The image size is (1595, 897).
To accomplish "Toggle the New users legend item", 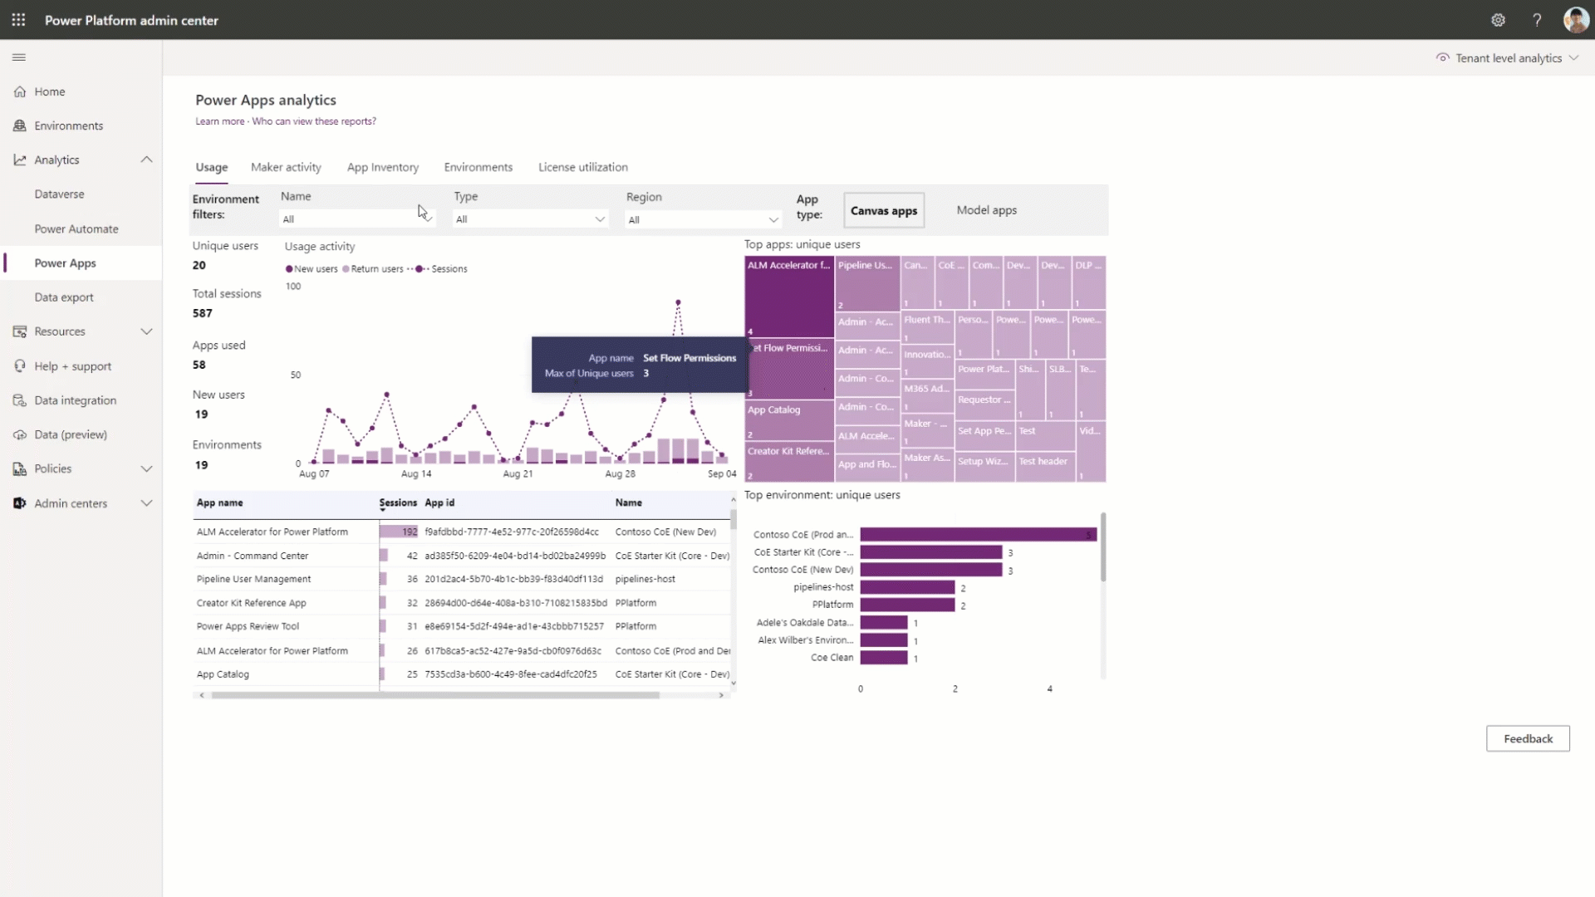I will [x=312, y=268].
